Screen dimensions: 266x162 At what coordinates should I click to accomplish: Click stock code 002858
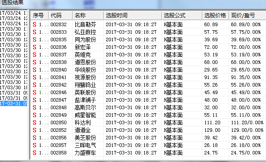click(58, 153)
